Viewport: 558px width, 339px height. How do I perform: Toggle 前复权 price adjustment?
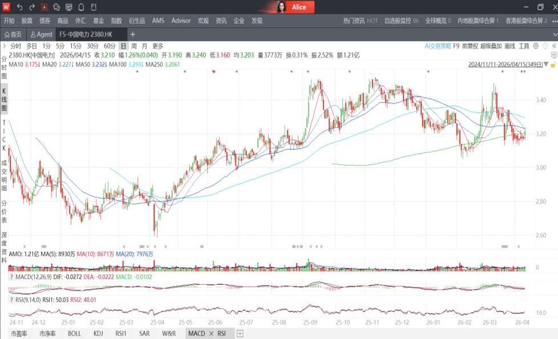tap(470, 46)
